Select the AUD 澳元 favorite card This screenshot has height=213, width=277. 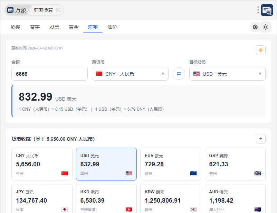click(x=235, y=198)
